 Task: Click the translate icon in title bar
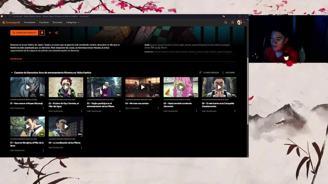pyautogui.click(x=224, y=16)
